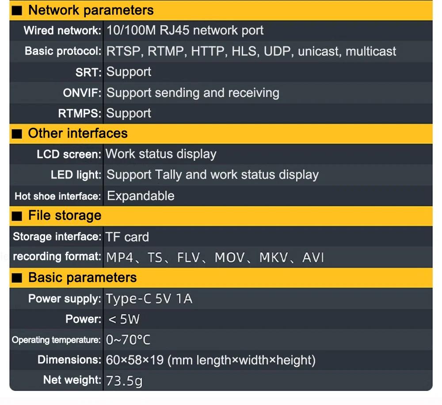Click the MP4, TS, FLV recording formats
The height and width of the screenshot is (405, 442).
(x=215, y=258)
